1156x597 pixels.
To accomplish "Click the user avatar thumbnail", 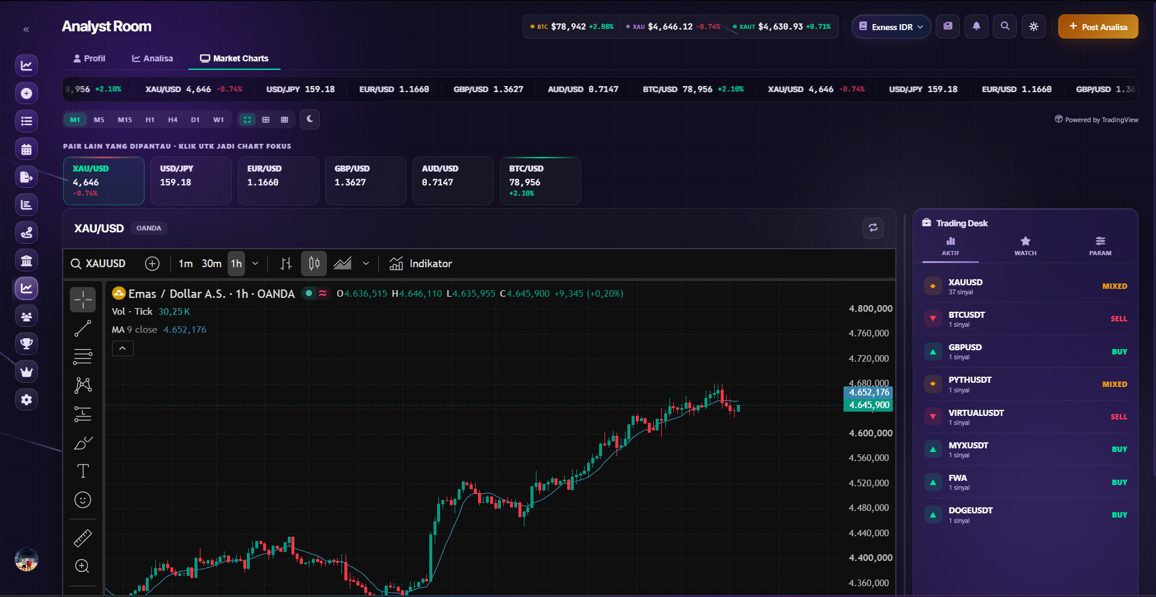I will (x=26, y=560).
